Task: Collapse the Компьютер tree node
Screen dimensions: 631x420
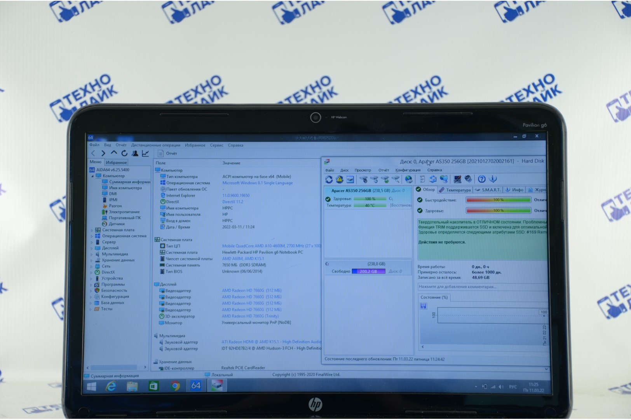Action: pyautogui.click(x=92, y=176)
